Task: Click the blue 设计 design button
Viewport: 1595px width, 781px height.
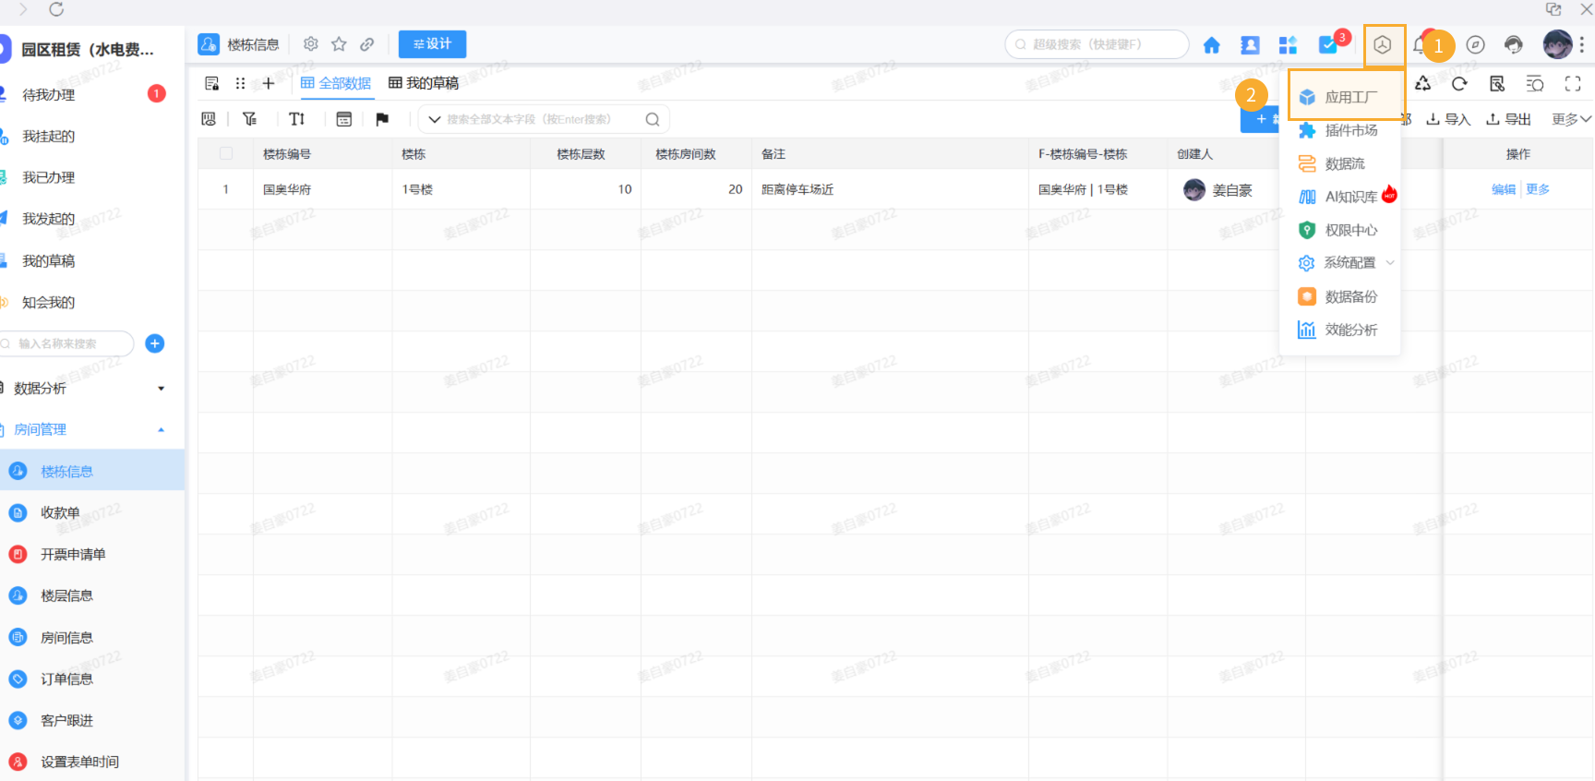Action: pos(432,44)
